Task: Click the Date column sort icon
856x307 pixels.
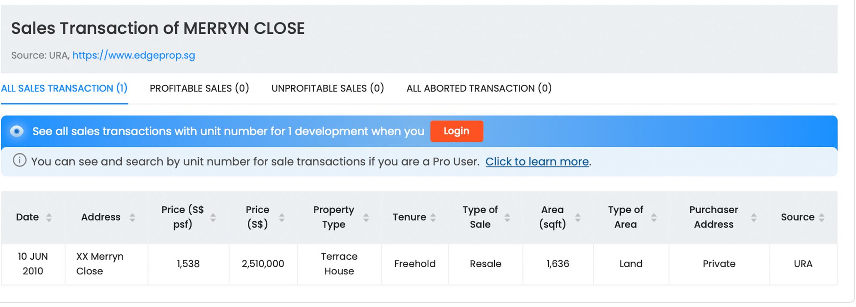Action: pos(49,218)
